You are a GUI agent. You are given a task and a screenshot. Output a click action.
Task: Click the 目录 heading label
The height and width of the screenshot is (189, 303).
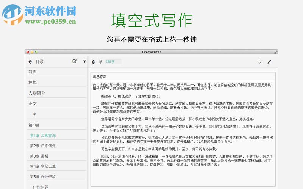click(40, 62)
